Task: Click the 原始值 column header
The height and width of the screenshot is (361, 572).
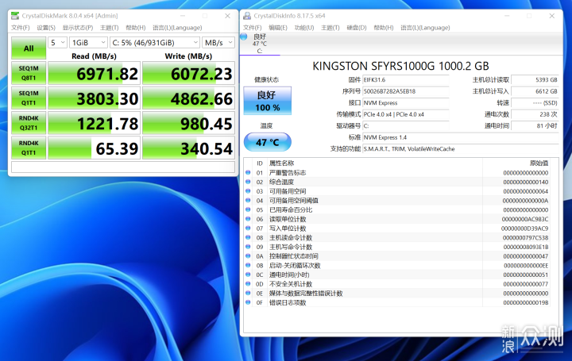Action: coord(516,163)
